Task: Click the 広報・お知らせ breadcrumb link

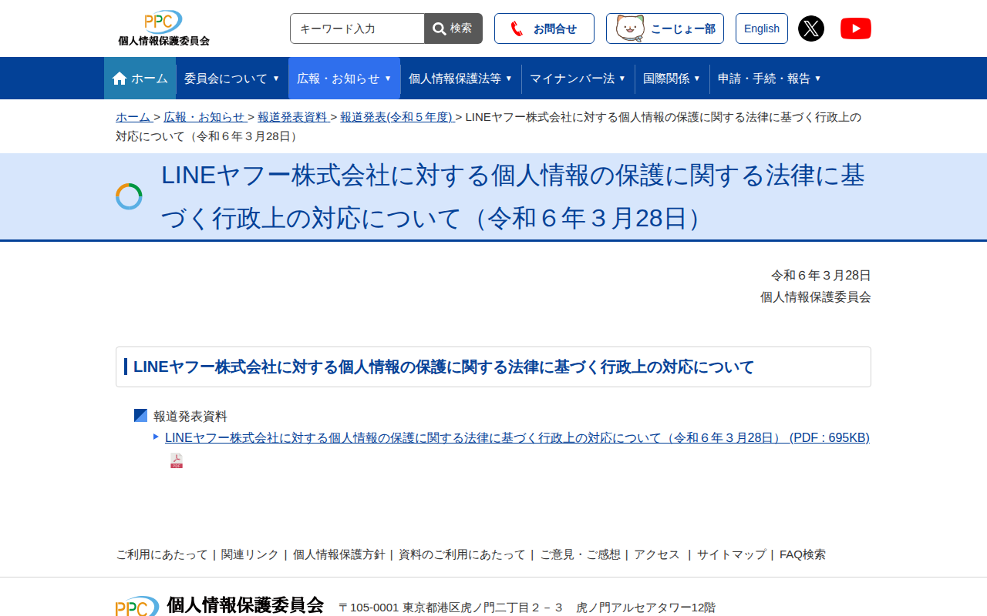Action: pos(204,117)
